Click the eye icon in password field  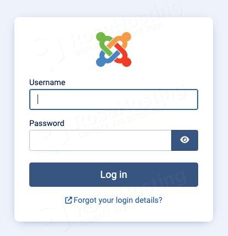(184, 140)
